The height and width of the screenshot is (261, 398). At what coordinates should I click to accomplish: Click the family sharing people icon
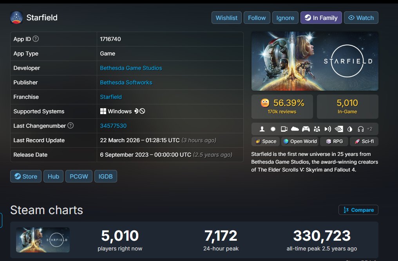[317, 129]
